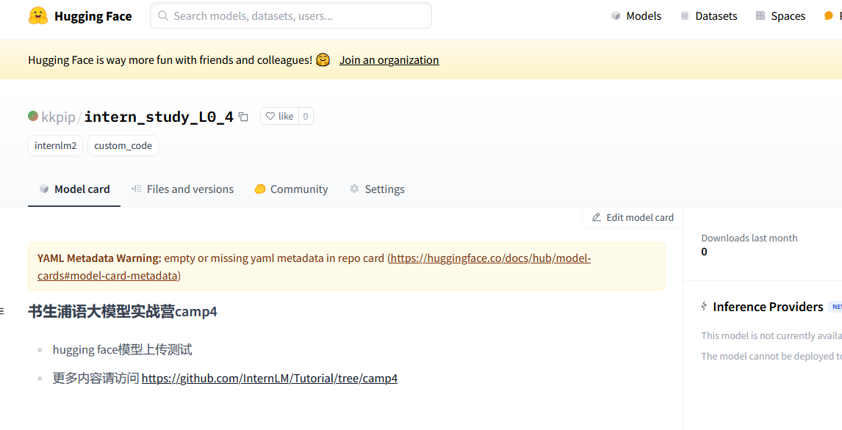Click the Hugging Face emoji logo
This screenshot has width=842, height=430.
(x=38, y=16)
